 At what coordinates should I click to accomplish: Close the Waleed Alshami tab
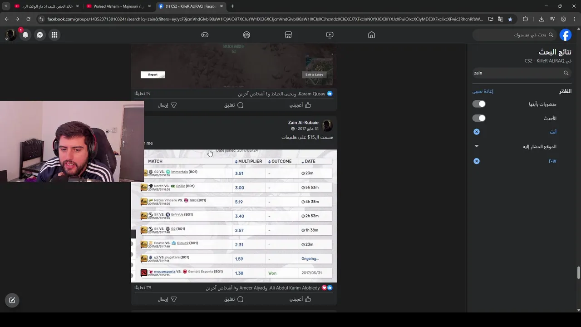(x=149, y=6)
